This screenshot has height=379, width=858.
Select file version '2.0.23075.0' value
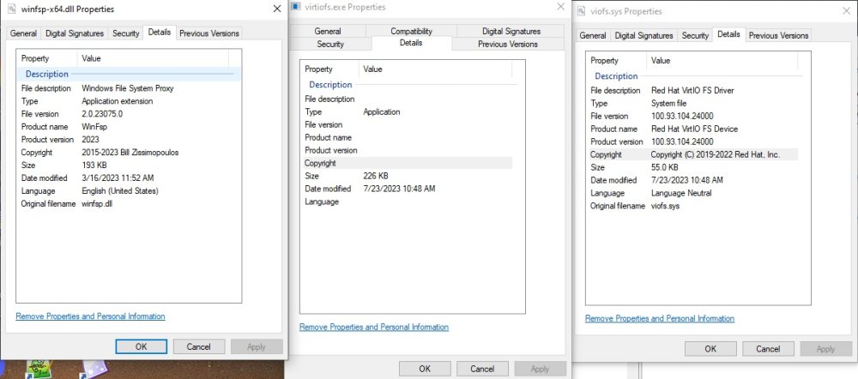[x=102, y=114]
